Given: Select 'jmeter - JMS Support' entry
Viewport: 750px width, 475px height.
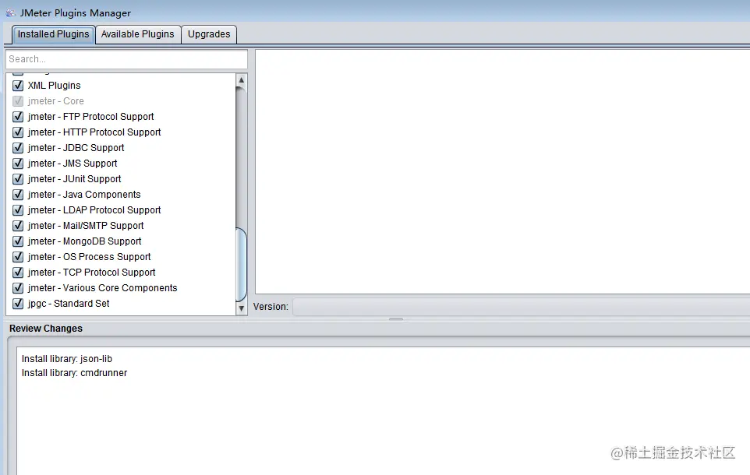Looking at the screenshot, I should point(73,164).
